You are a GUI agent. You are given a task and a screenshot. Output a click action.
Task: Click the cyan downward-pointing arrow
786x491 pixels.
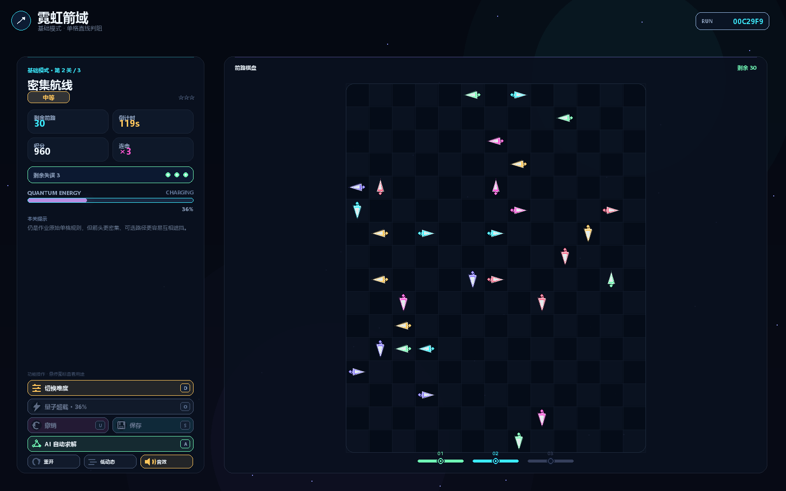[357, 210]
